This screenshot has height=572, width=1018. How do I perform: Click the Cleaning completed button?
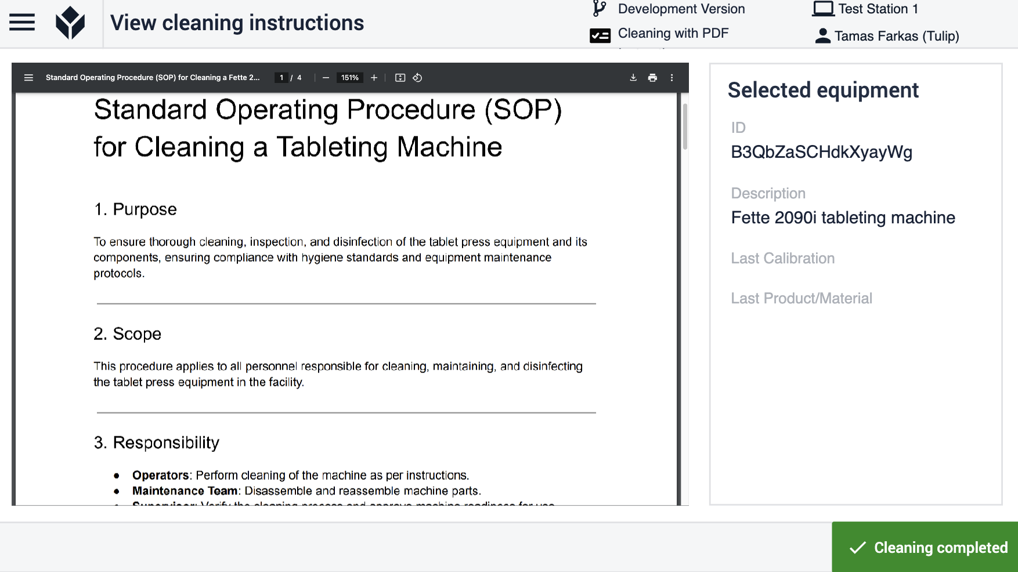pyautogui.click(x=925, y=547)
